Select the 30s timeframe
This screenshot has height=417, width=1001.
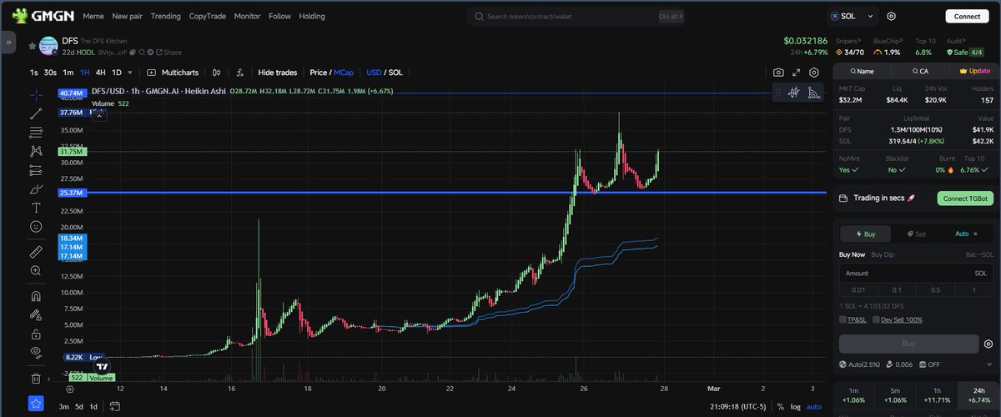click(50, 73)
